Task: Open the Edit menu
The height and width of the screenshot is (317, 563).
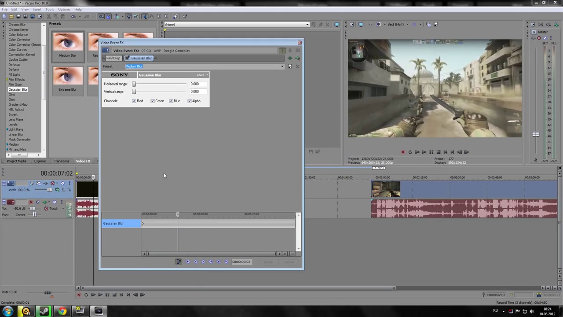Action: [15, 9]
